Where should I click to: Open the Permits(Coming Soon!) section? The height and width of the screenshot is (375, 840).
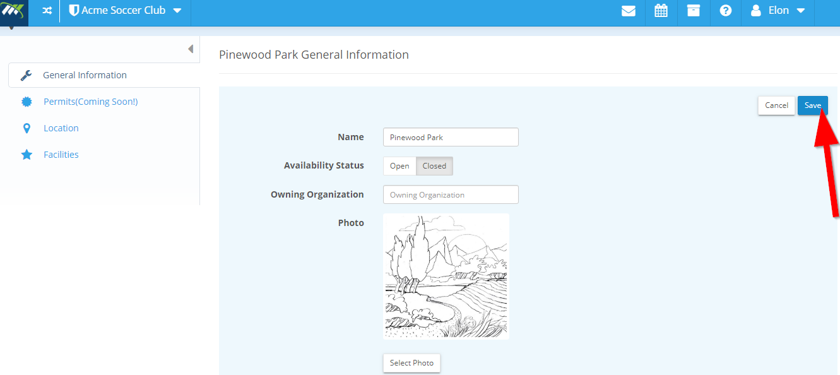(90, 102)
